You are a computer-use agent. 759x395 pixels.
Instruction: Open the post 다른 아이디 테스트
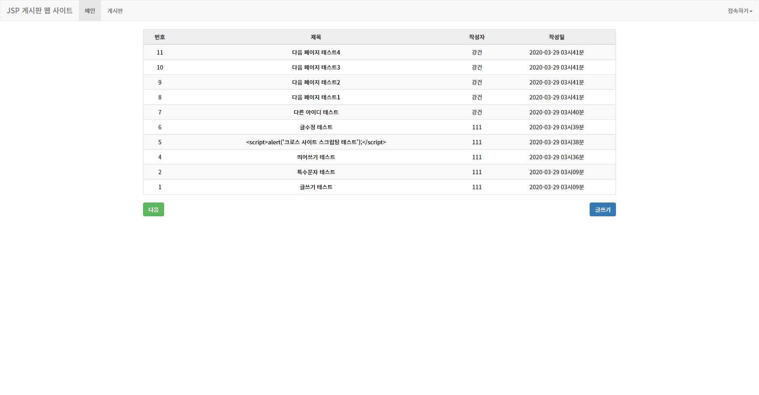(x=316, y=112)
